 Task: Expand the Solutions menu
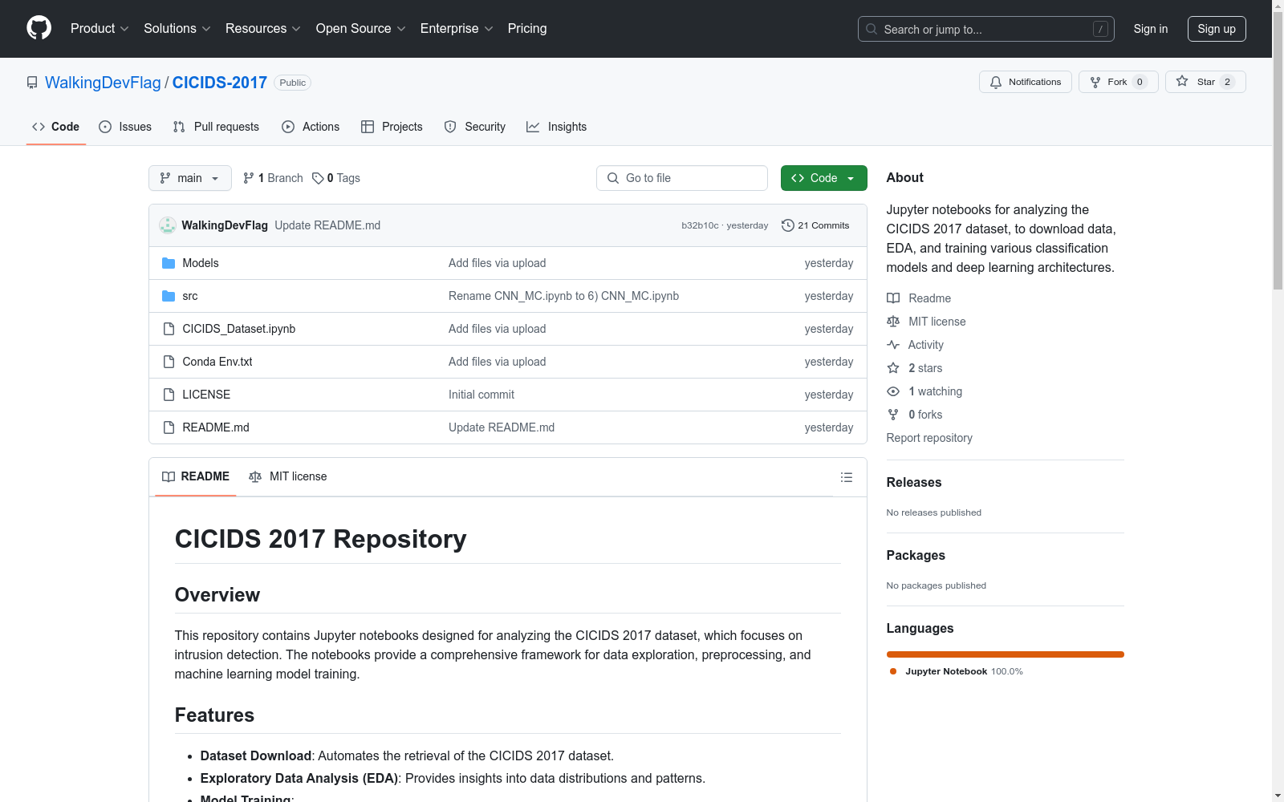177,28
